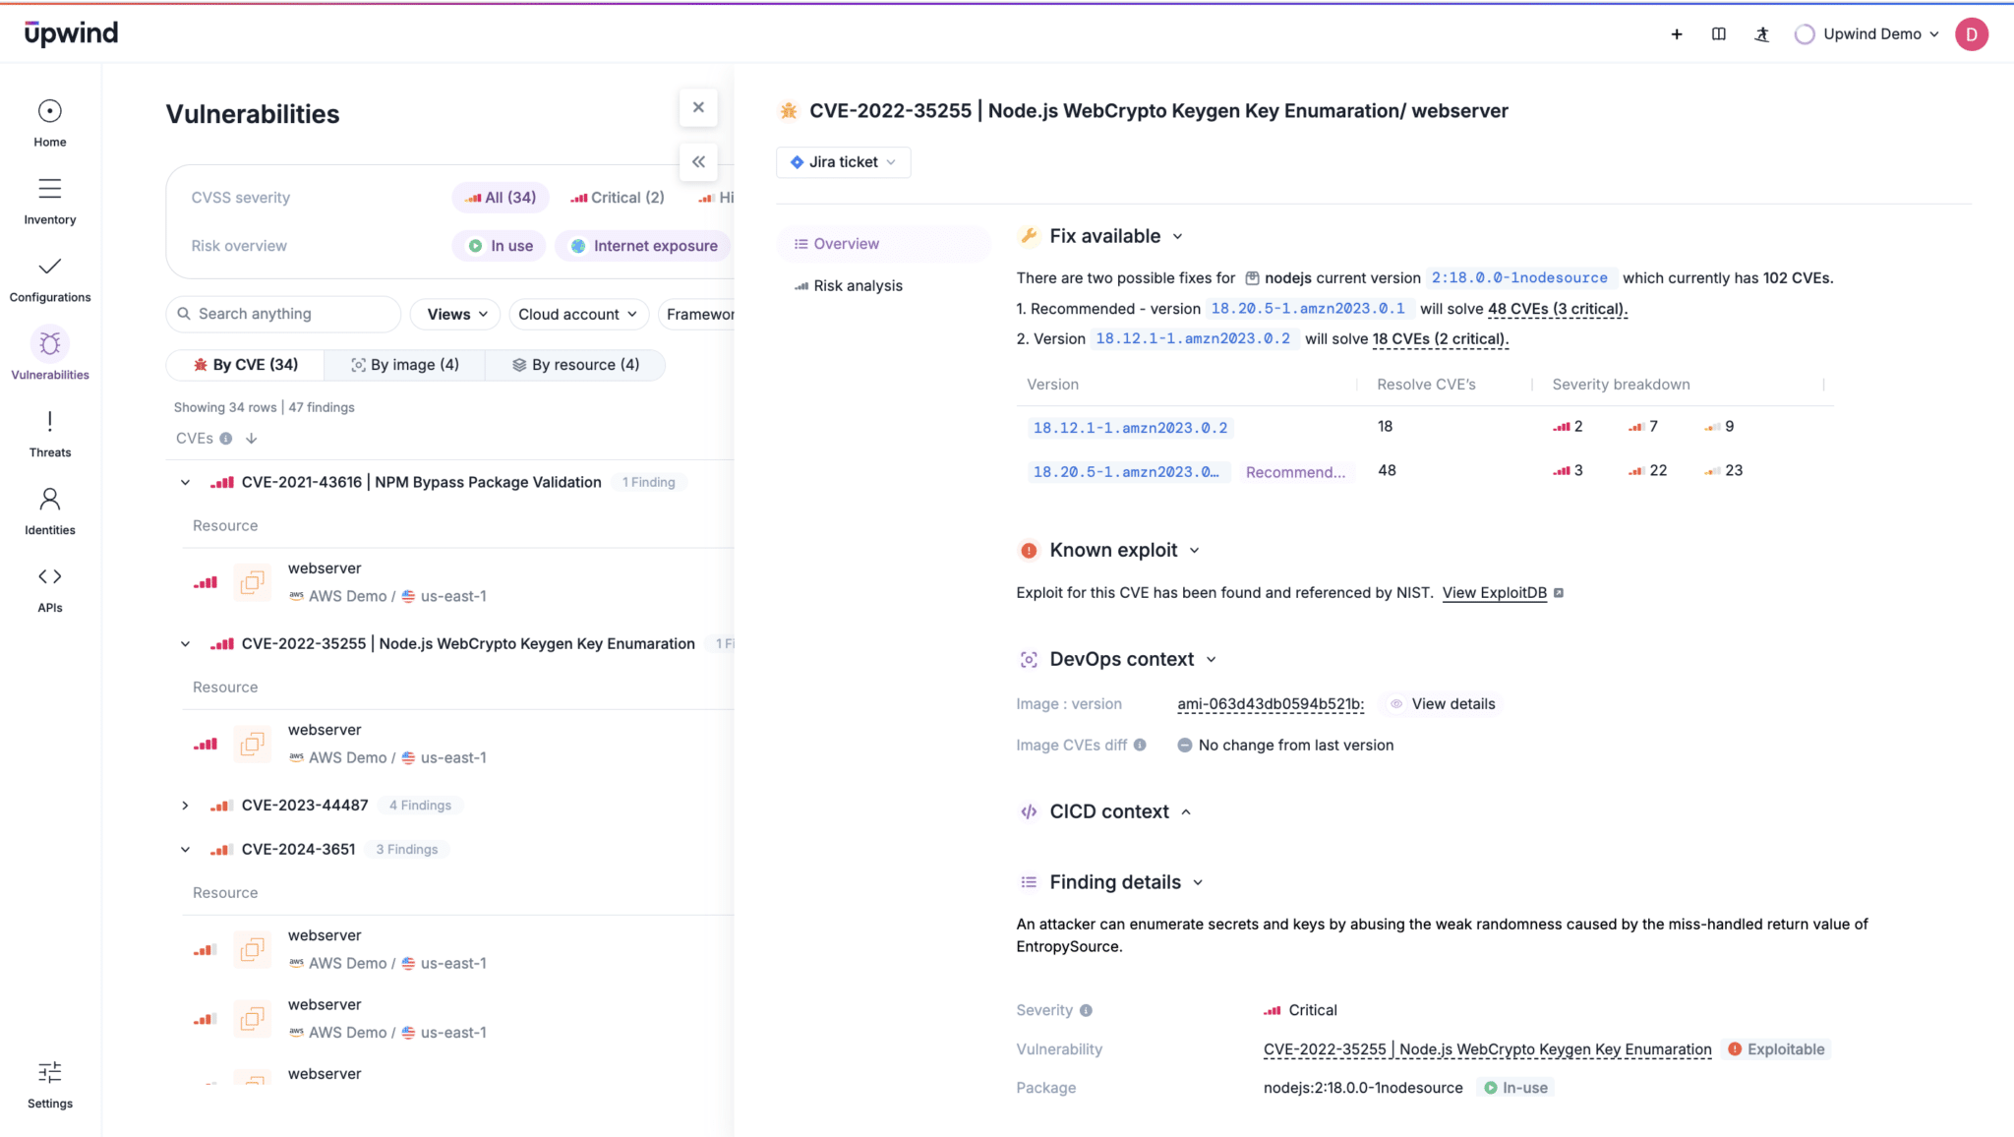2014x1137 pixels.
Task: Select the Critical (2) severity filter
Action: 618,198
